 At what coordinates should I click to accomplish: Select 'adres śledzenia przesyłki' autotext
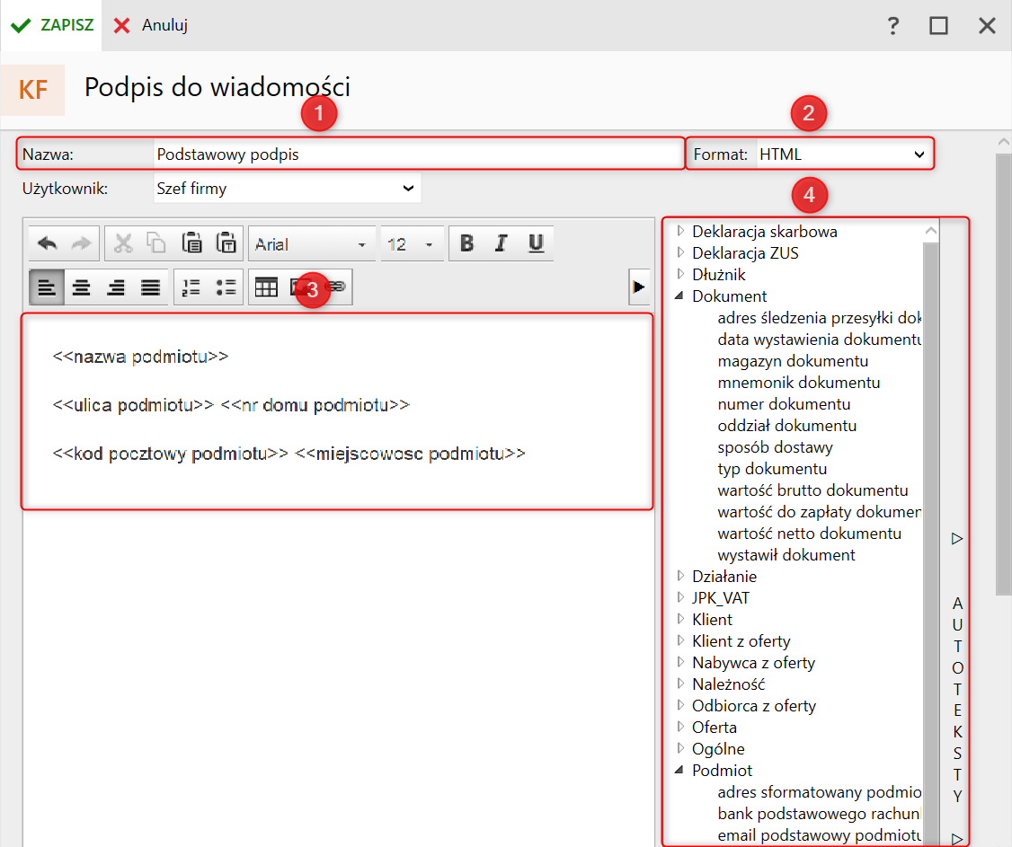(x=819, y=318)
